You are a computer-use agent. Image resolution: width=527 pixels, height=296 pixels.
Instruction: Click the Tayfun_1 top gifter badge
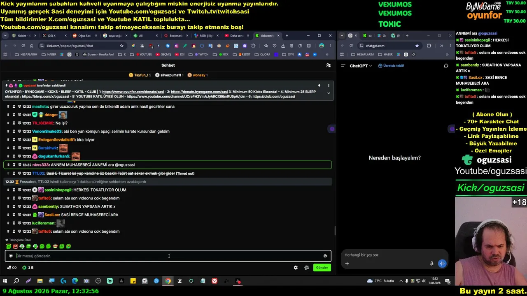point(140,75)
